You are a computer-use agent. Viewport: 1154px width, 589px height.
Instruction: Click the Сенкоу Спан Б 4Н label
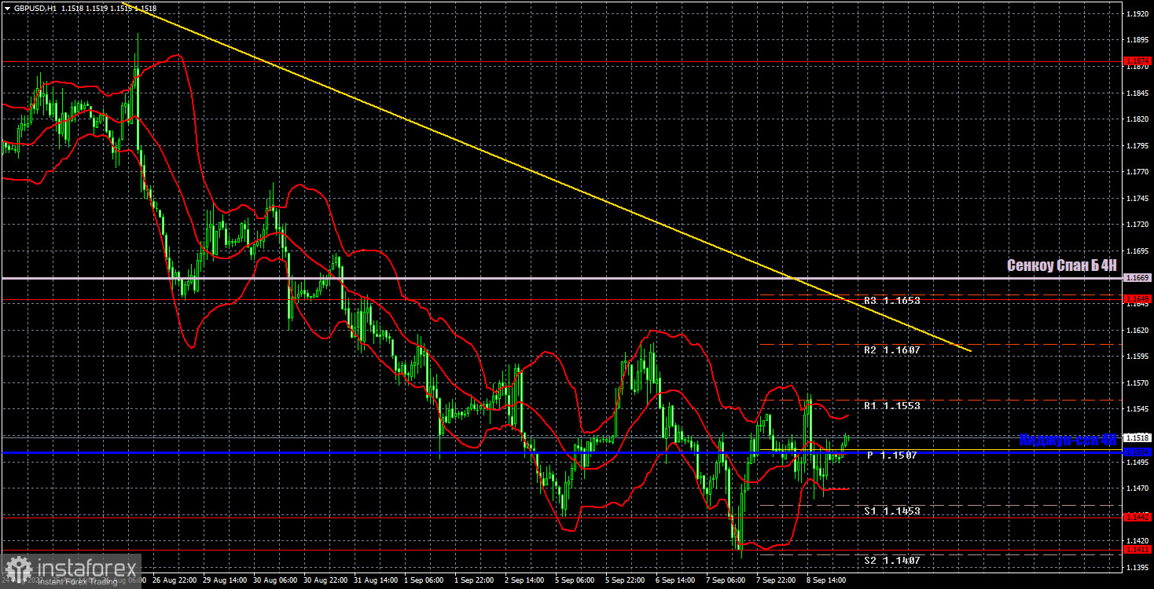1062,265
